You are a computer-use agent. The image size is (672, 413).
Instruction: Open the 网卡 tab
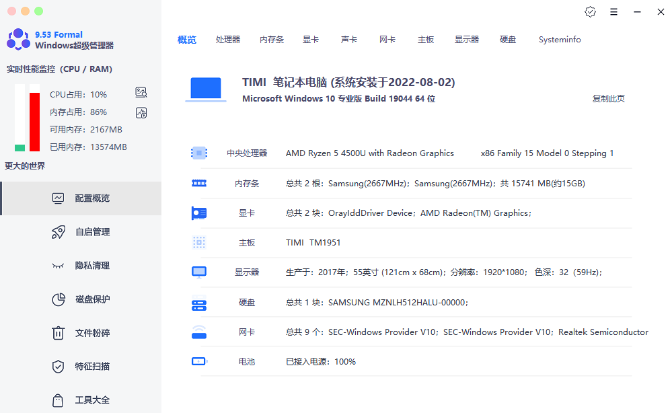pyautogui.click(x=387, y=40)
